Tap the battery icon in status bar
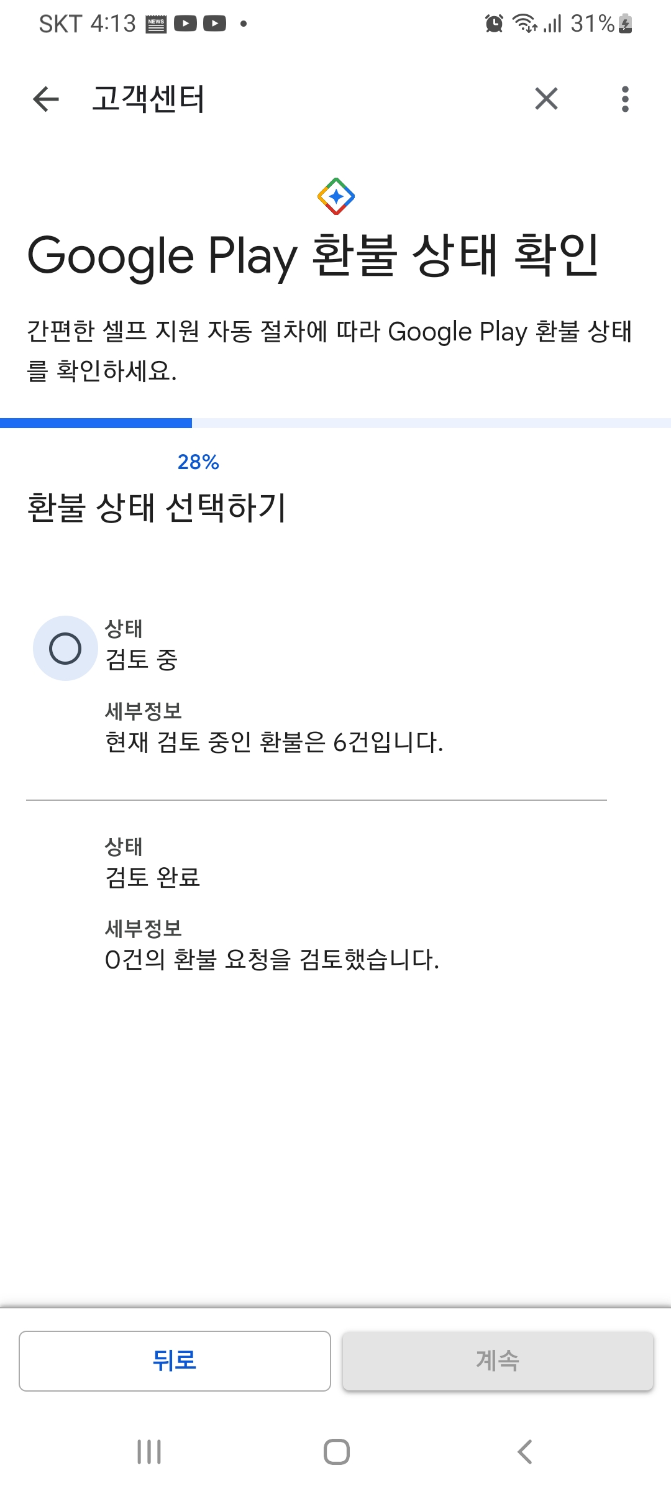671x1491 pixels. point(626,24)
